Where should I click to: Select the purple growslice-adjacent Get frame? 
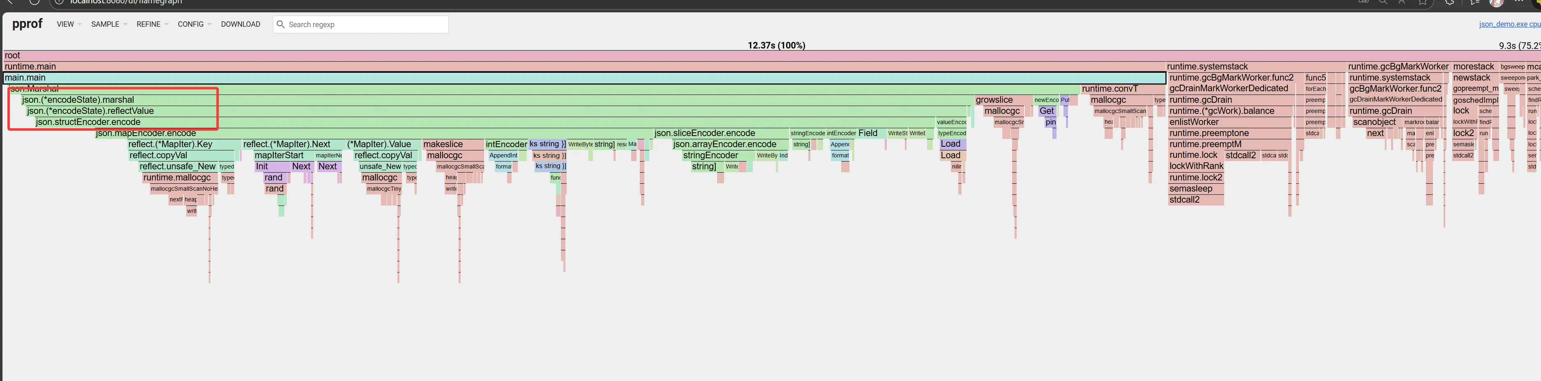(1046, 111)
